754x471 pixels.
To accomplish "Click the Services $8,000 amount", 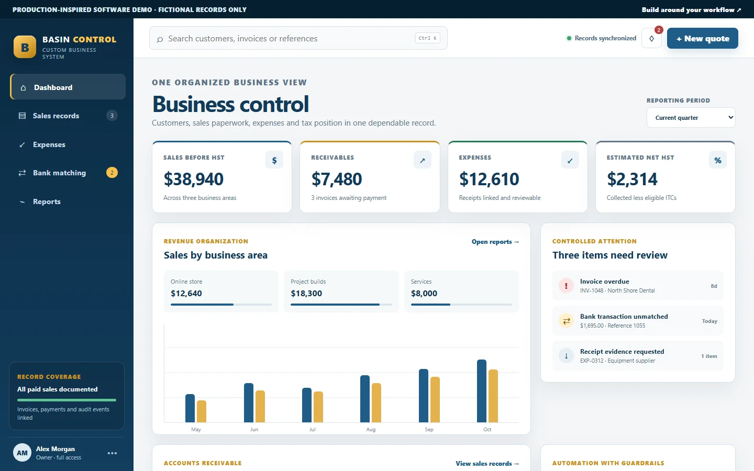I will [424, 294].
